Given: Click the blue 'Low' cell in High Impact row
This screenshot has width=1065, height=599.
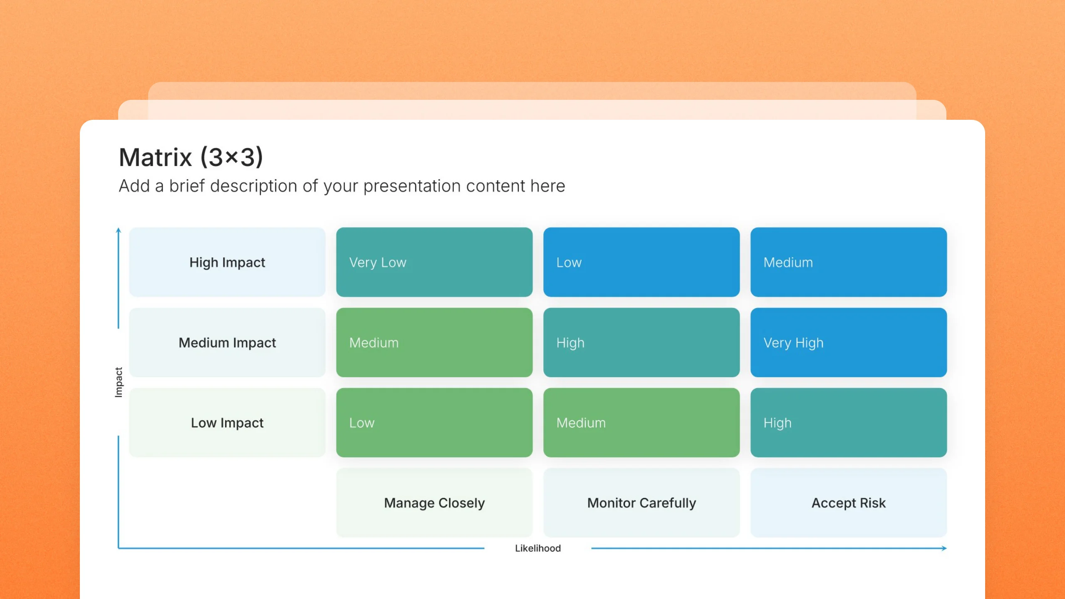Looking at the screenshot, I should click(641, 262).
